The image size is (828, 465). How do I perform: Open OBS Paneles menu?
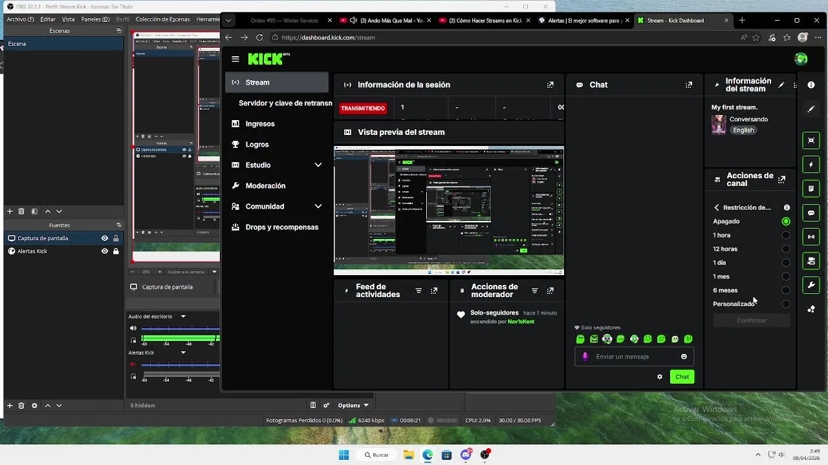(x=95, y=19)
